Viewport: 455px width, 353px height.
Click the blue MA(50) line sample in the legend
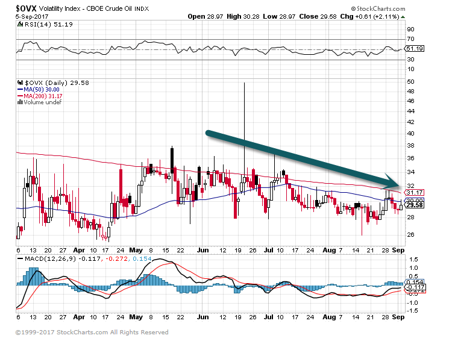point(20,90)
